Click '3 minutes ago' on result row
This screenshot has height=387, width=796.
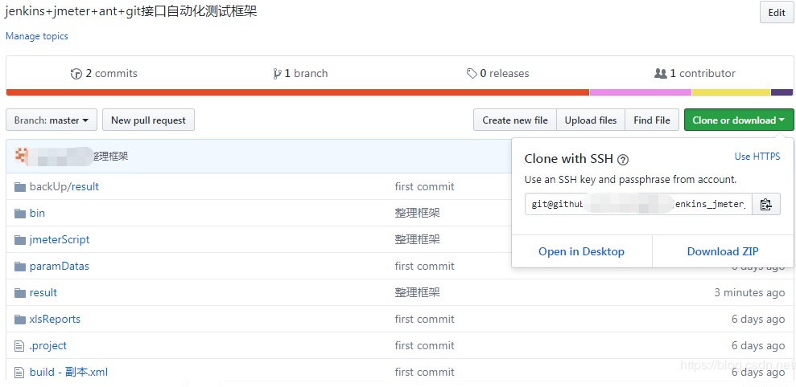pos(749,293)
